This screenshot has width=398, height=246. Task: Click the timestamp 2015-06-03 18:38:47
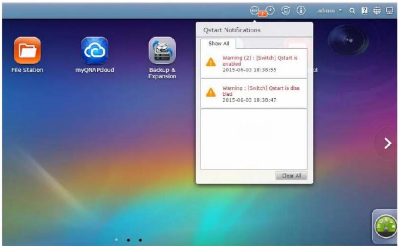(249, 100)
